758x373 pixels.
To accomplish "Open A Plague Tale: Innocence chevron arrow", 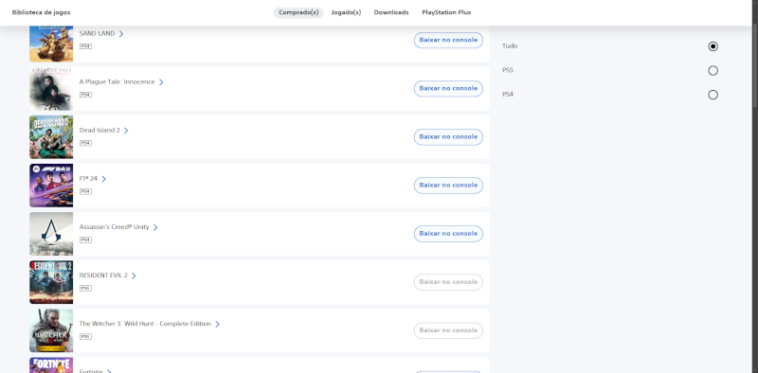I will point(161,82).
